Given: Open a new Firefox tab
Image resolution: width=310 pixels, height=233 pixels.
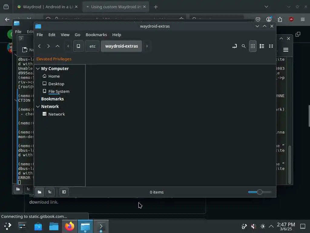Looking at the screenshot, I should (156, 7).
